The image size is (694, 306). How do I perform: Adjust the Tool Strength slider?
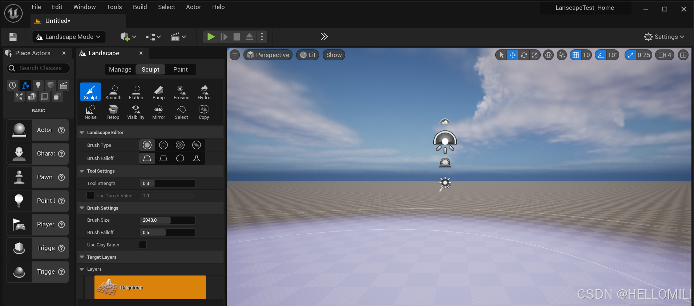click(x=167, y=183)
